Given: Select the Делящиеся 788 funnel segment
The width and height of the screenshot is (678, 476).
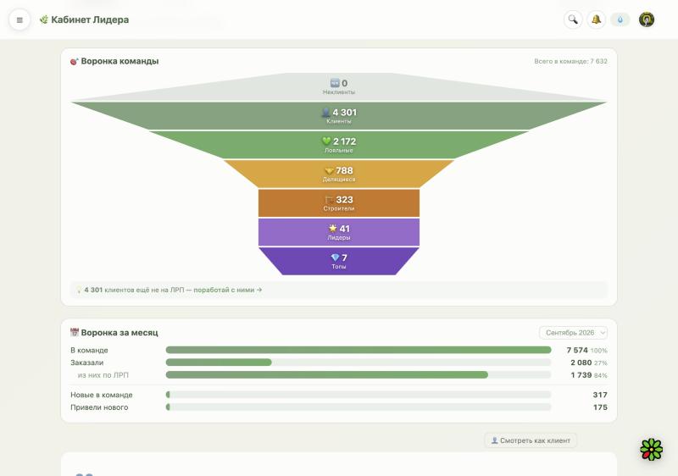Looking at the screenshot, I should click(339, 174).
